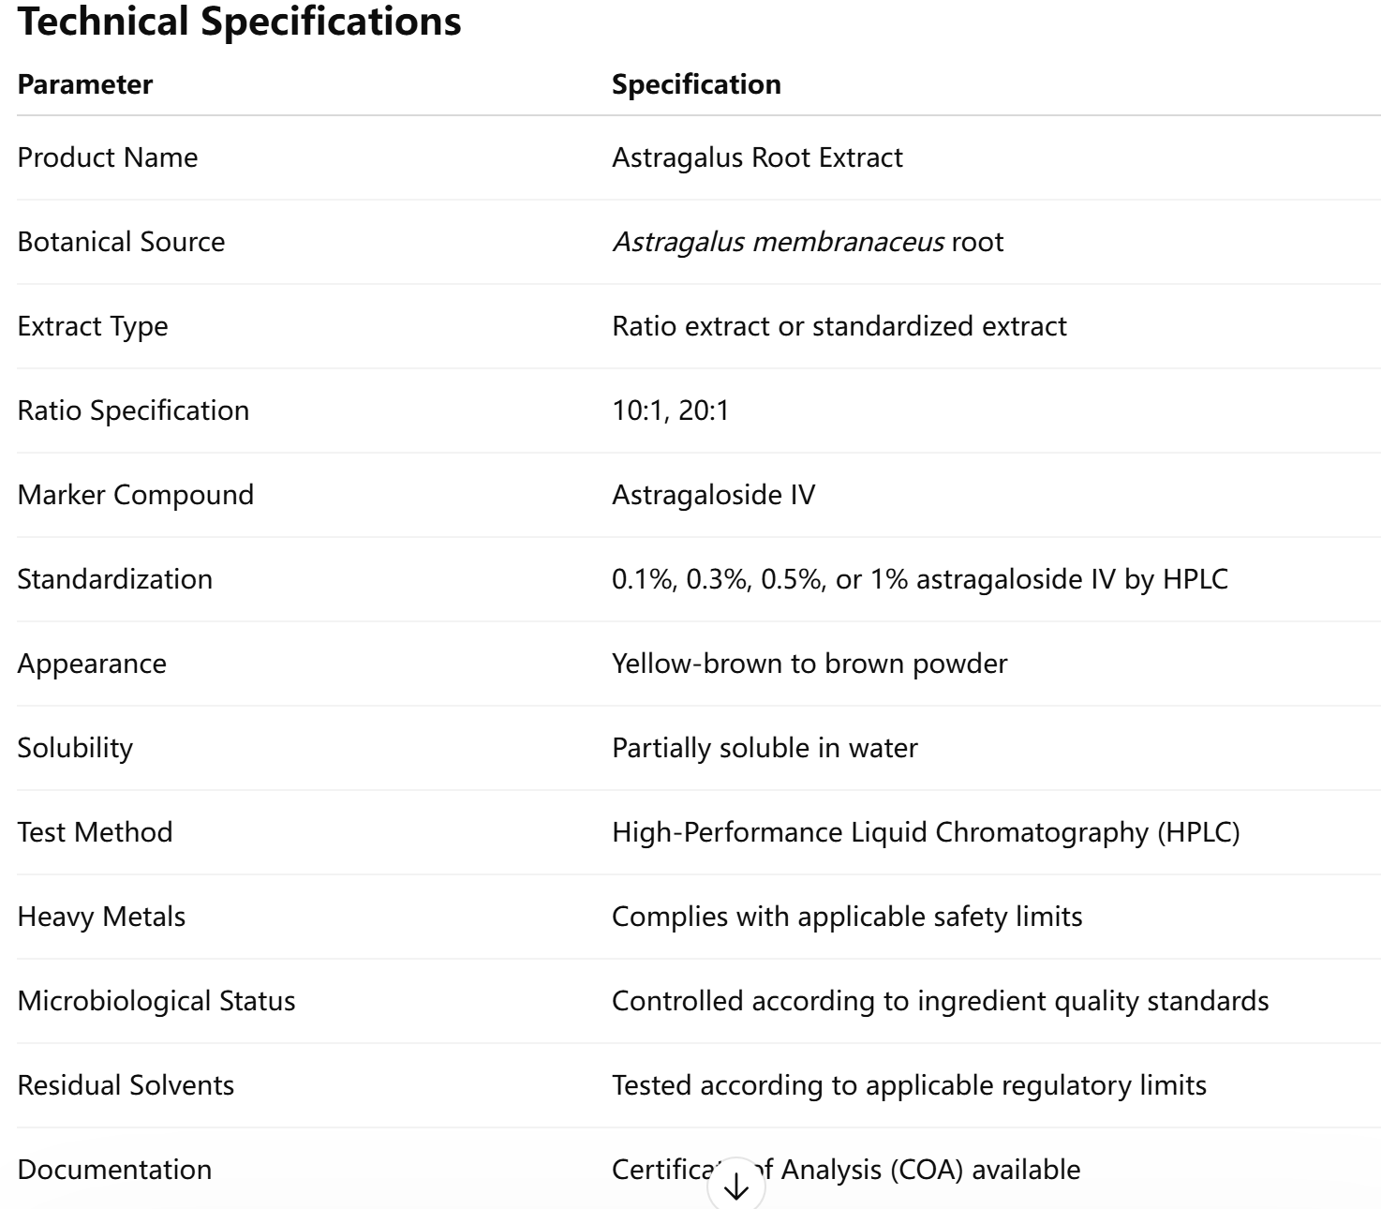The width and height of the screenshot is (1381, 1209).
Task: Click the Microbiological Status label
Action: pos(156,1001)
